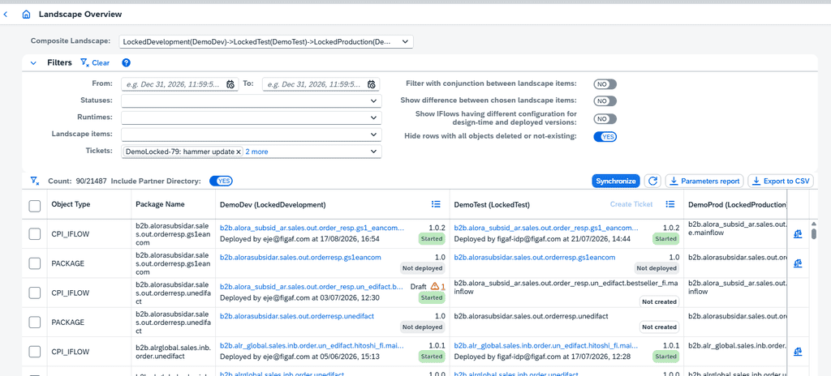This screenshot has width=831, height=376.
Task: Click into the From date field
Action: click(173, 84)
